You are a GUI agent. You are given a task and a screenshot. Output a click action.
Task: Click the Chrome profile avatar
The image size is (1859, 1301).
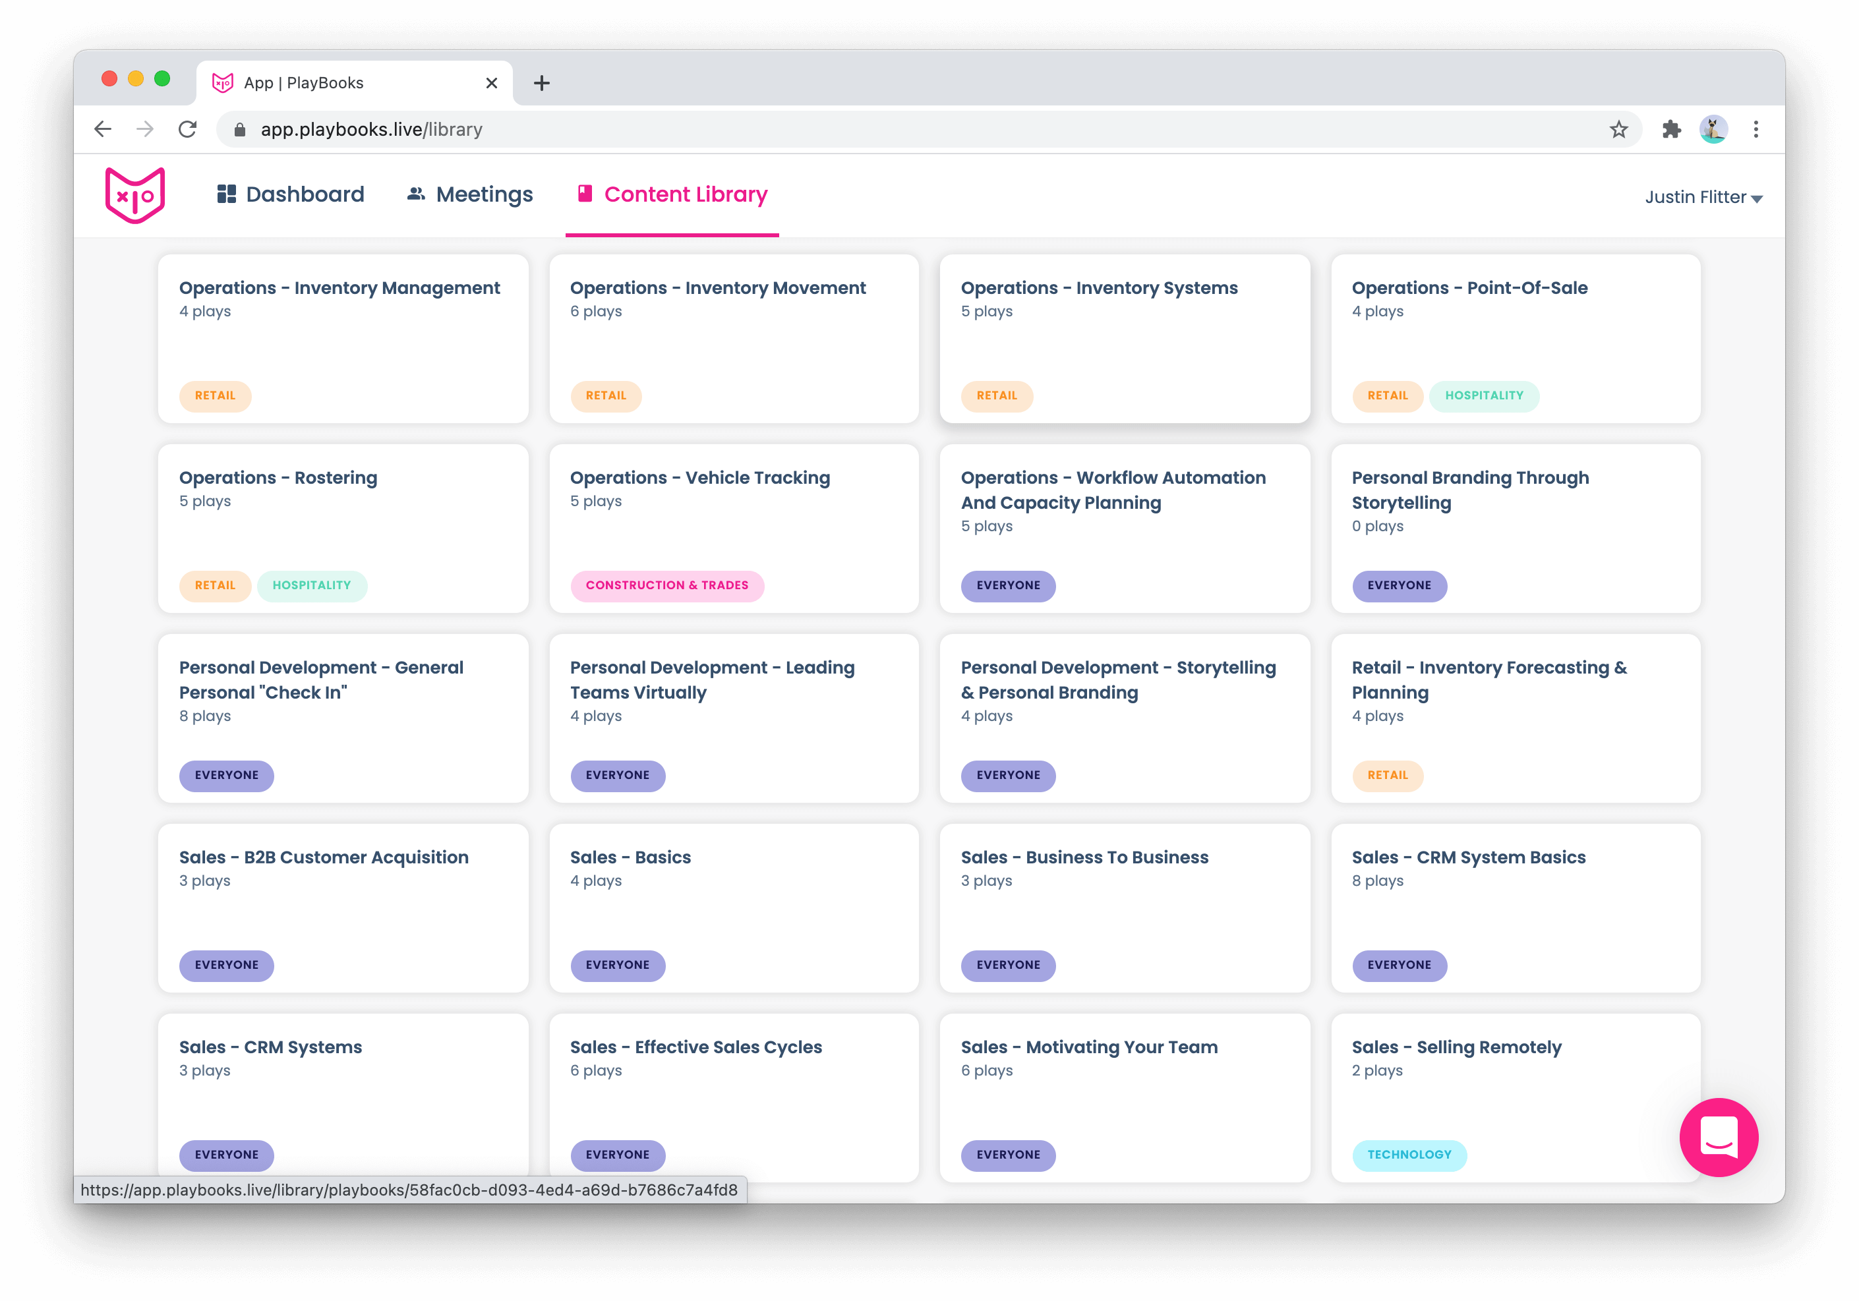coord(1713,130)
